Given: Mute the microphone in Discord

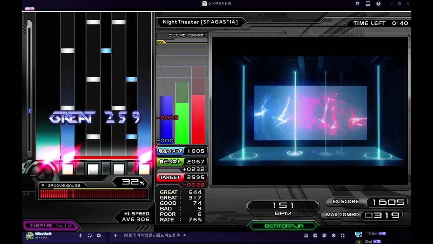Looking at the screenshot, I should [x=81, y=236].
